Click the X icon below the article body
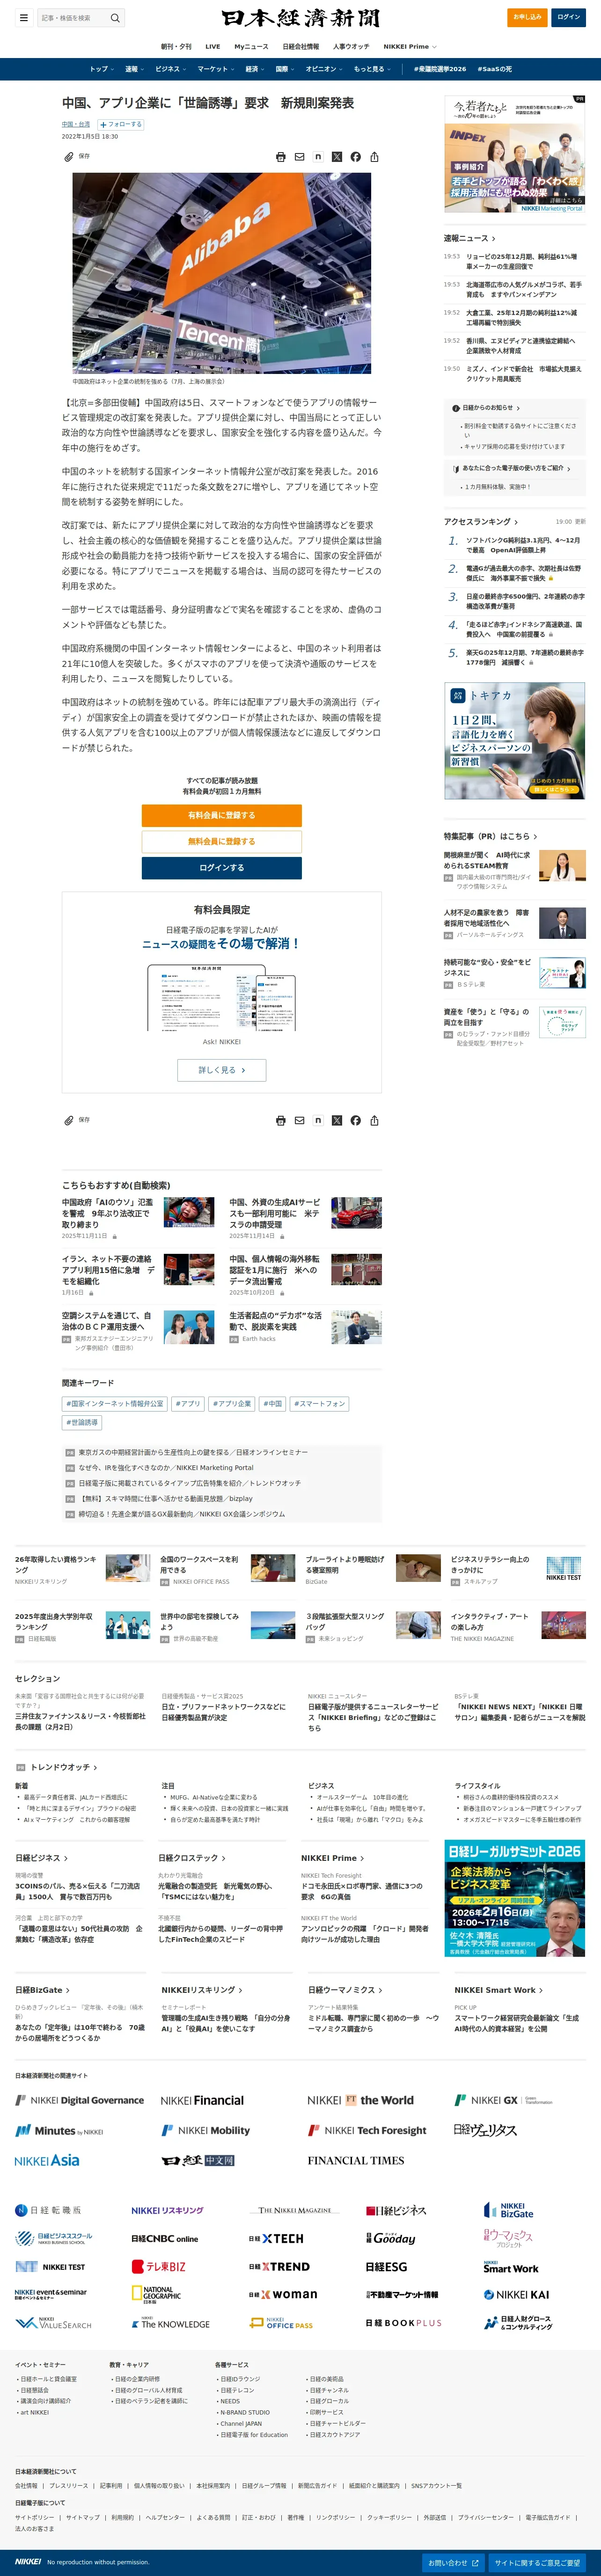 coord(337,1120)
